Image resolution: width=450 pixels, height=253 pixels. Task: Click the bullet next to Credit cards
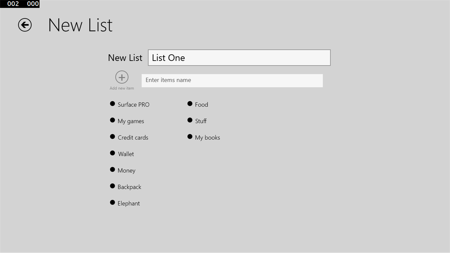pyautogui.click(x=112, y=137)
